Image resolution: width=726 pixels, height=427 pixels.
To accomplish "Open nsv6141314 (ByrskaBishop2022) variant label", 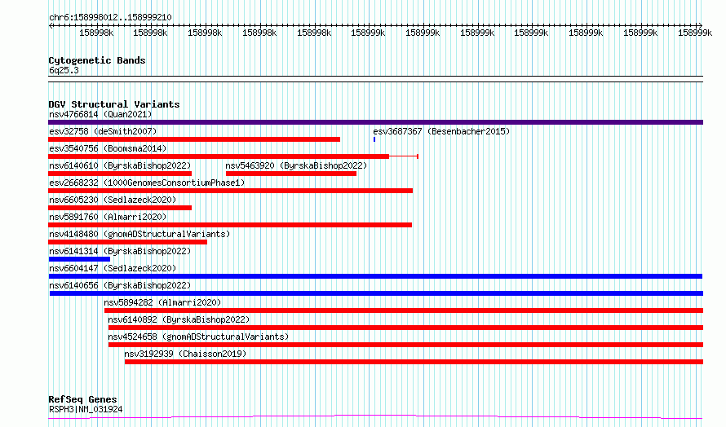I will pos(120,251).
